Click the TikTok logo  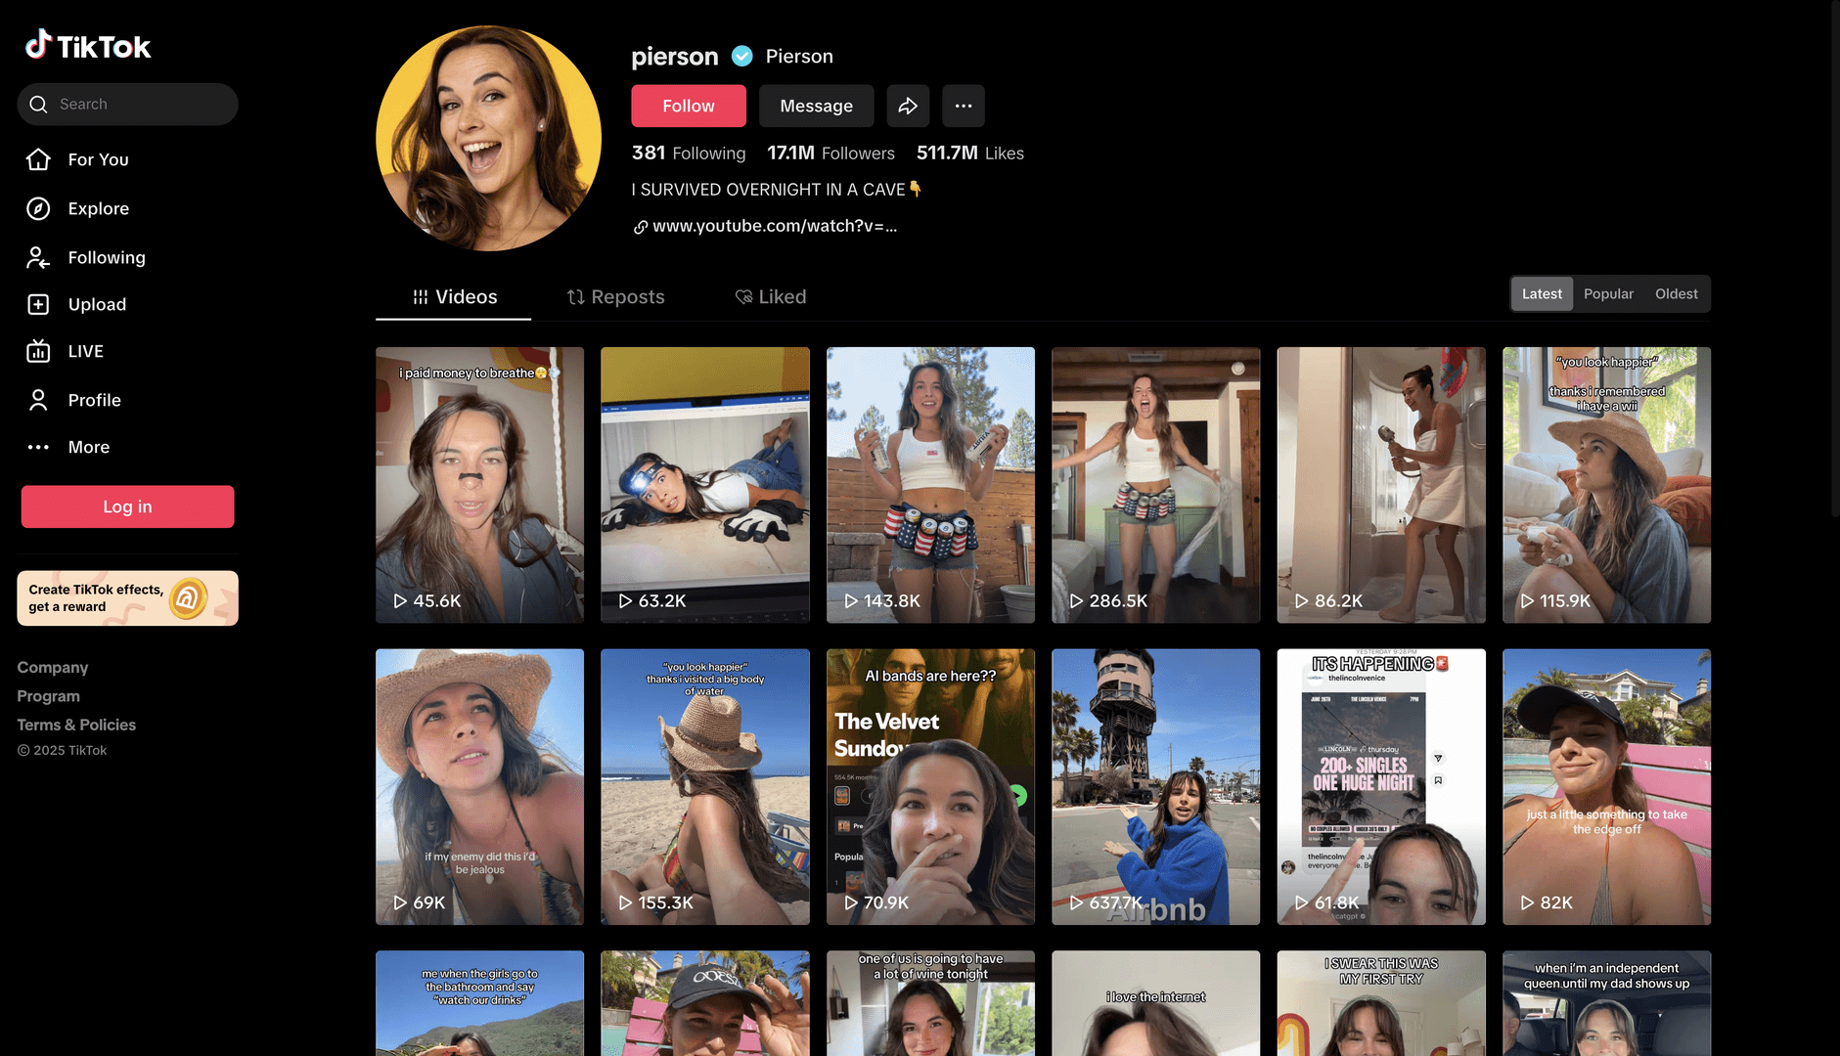(88, 45)
